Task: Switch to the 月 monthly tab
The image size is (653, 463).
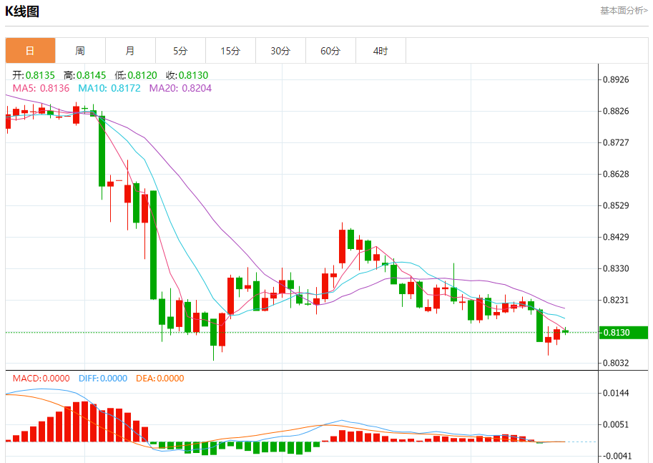Action: 130,51
